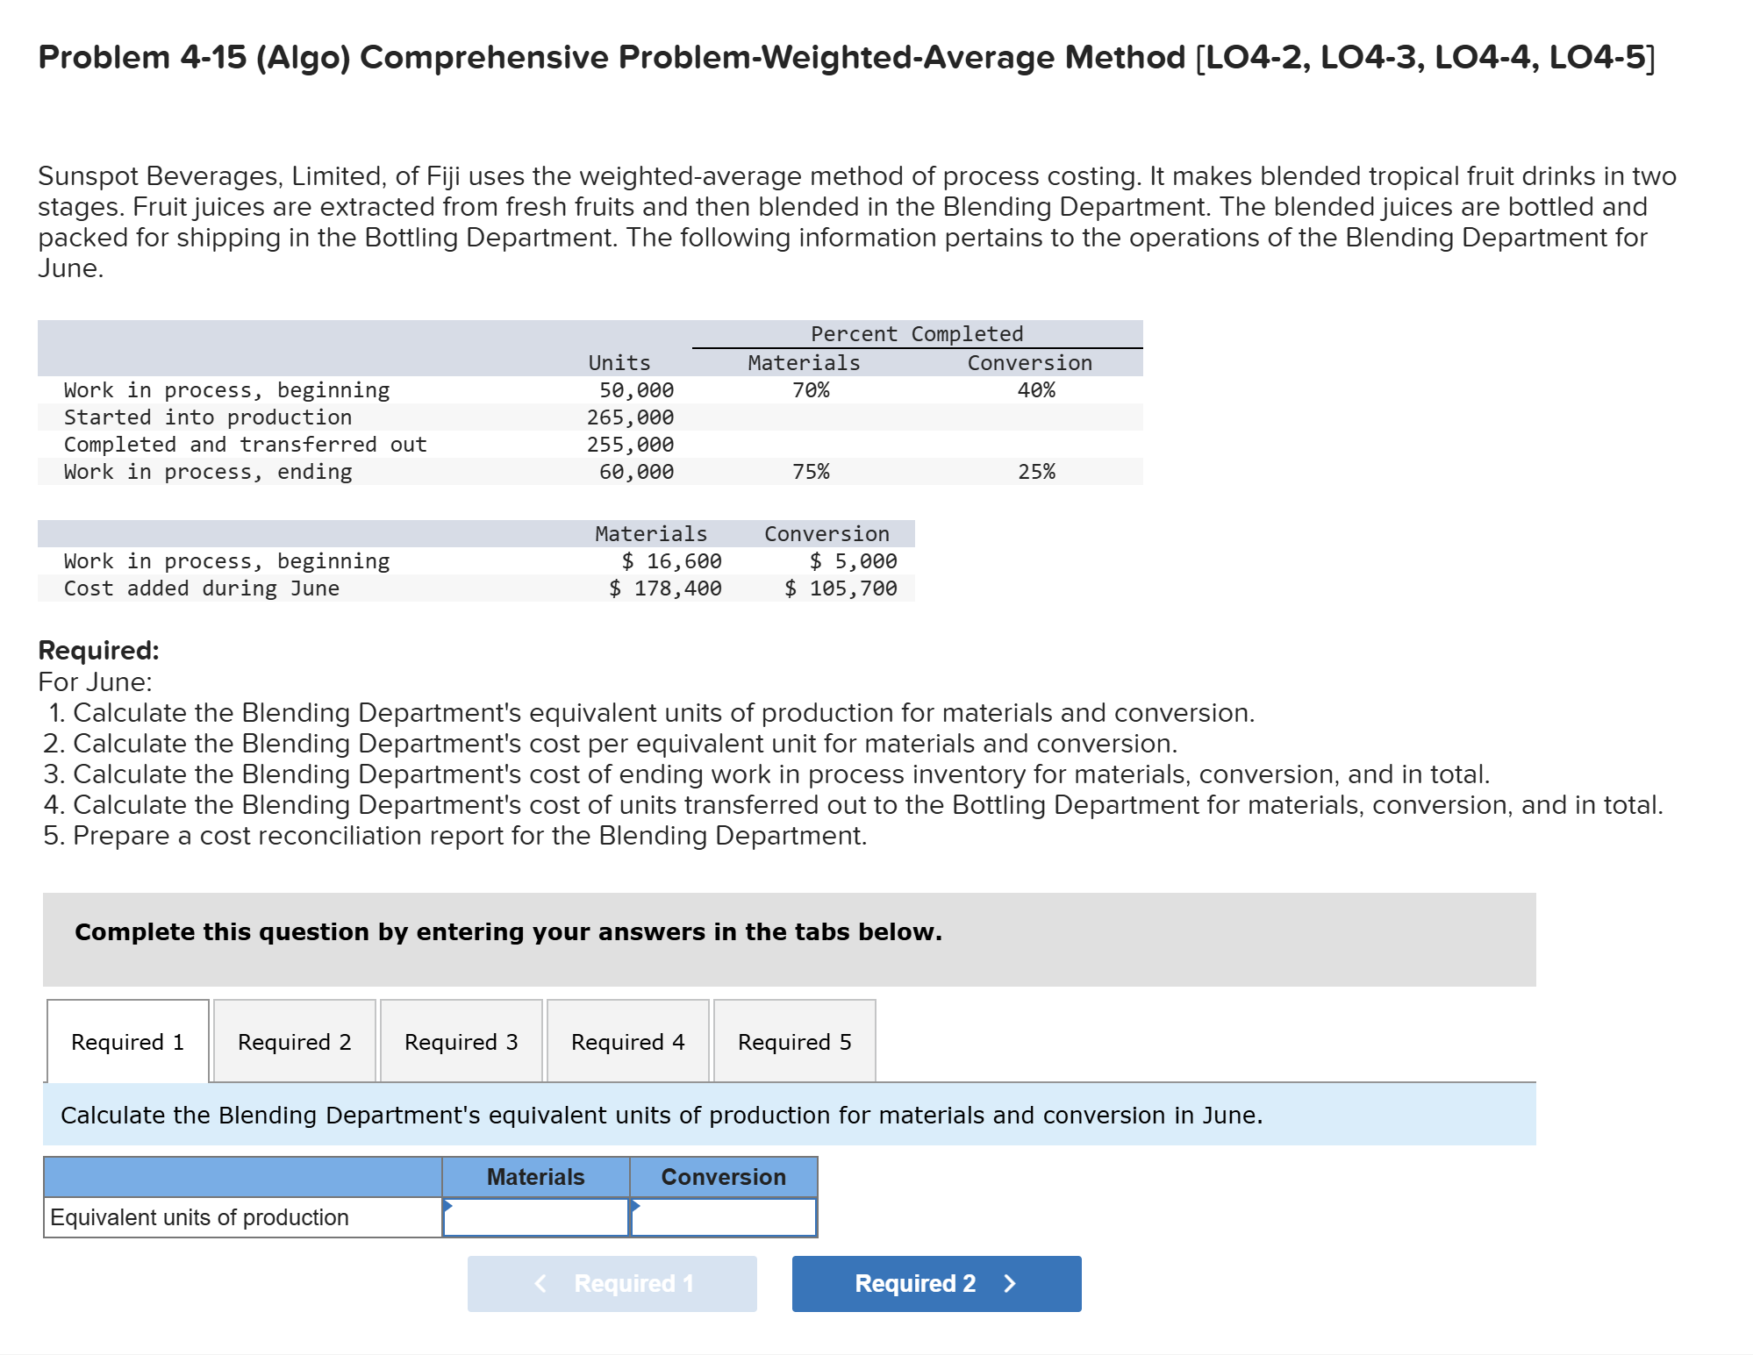Switch to the Required 2 tab
The height and width of the screenshot is (1355, 1753).
tap(293, 1041)
